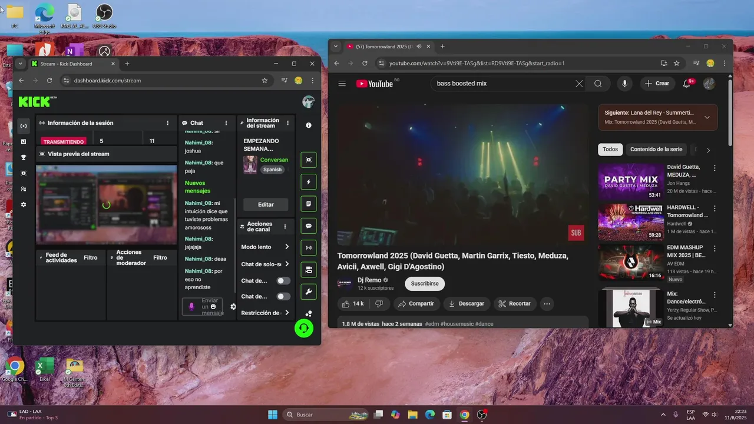The height and width of the screenshot is (424, 754).
Task: Select the Todos filter chip on YouTube
Action: tap(610, 150)
